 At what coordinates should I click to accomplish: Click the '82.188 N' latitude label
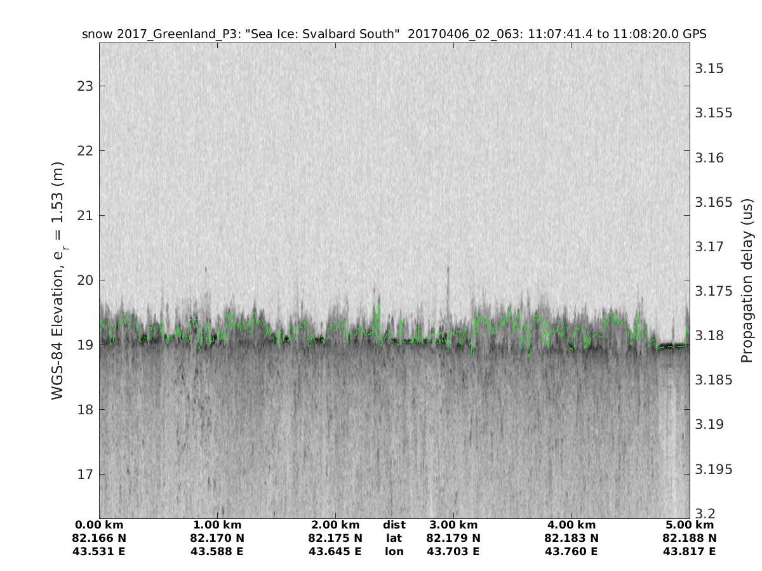(x=690, y=538)
